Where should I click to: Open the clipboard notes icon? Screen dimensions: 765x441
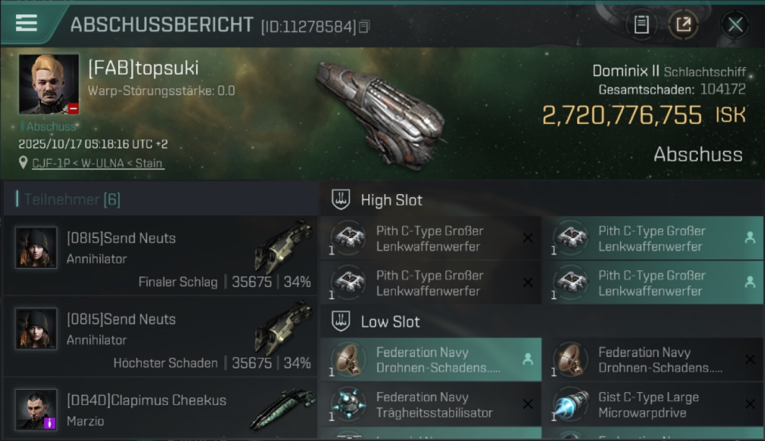pyautogui.click(x=641, y=25)
